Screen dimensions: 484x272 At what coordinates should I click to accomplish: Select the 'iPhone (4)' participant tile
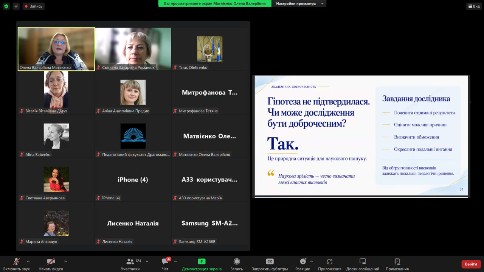coord(133,179)
